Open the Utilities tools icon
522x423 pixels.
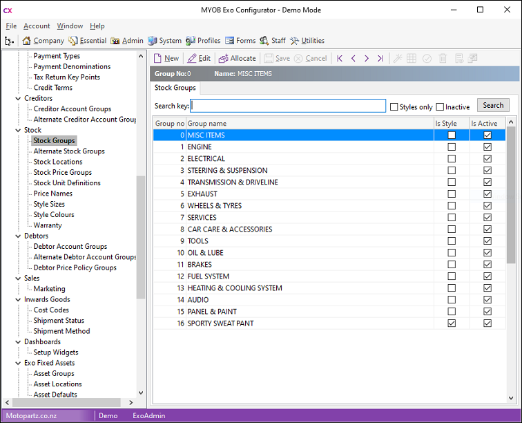click(294, 41)
